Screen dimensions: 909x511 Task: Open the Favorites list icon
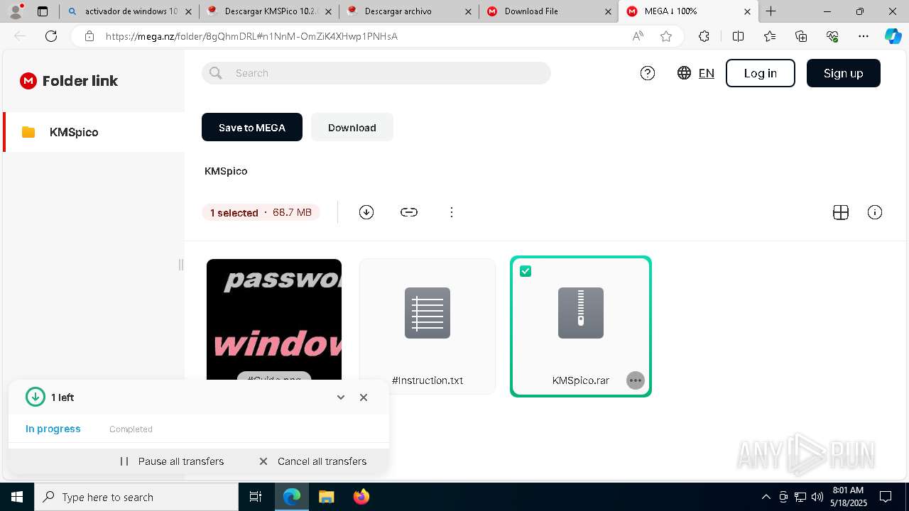click(x=770, y=36)
